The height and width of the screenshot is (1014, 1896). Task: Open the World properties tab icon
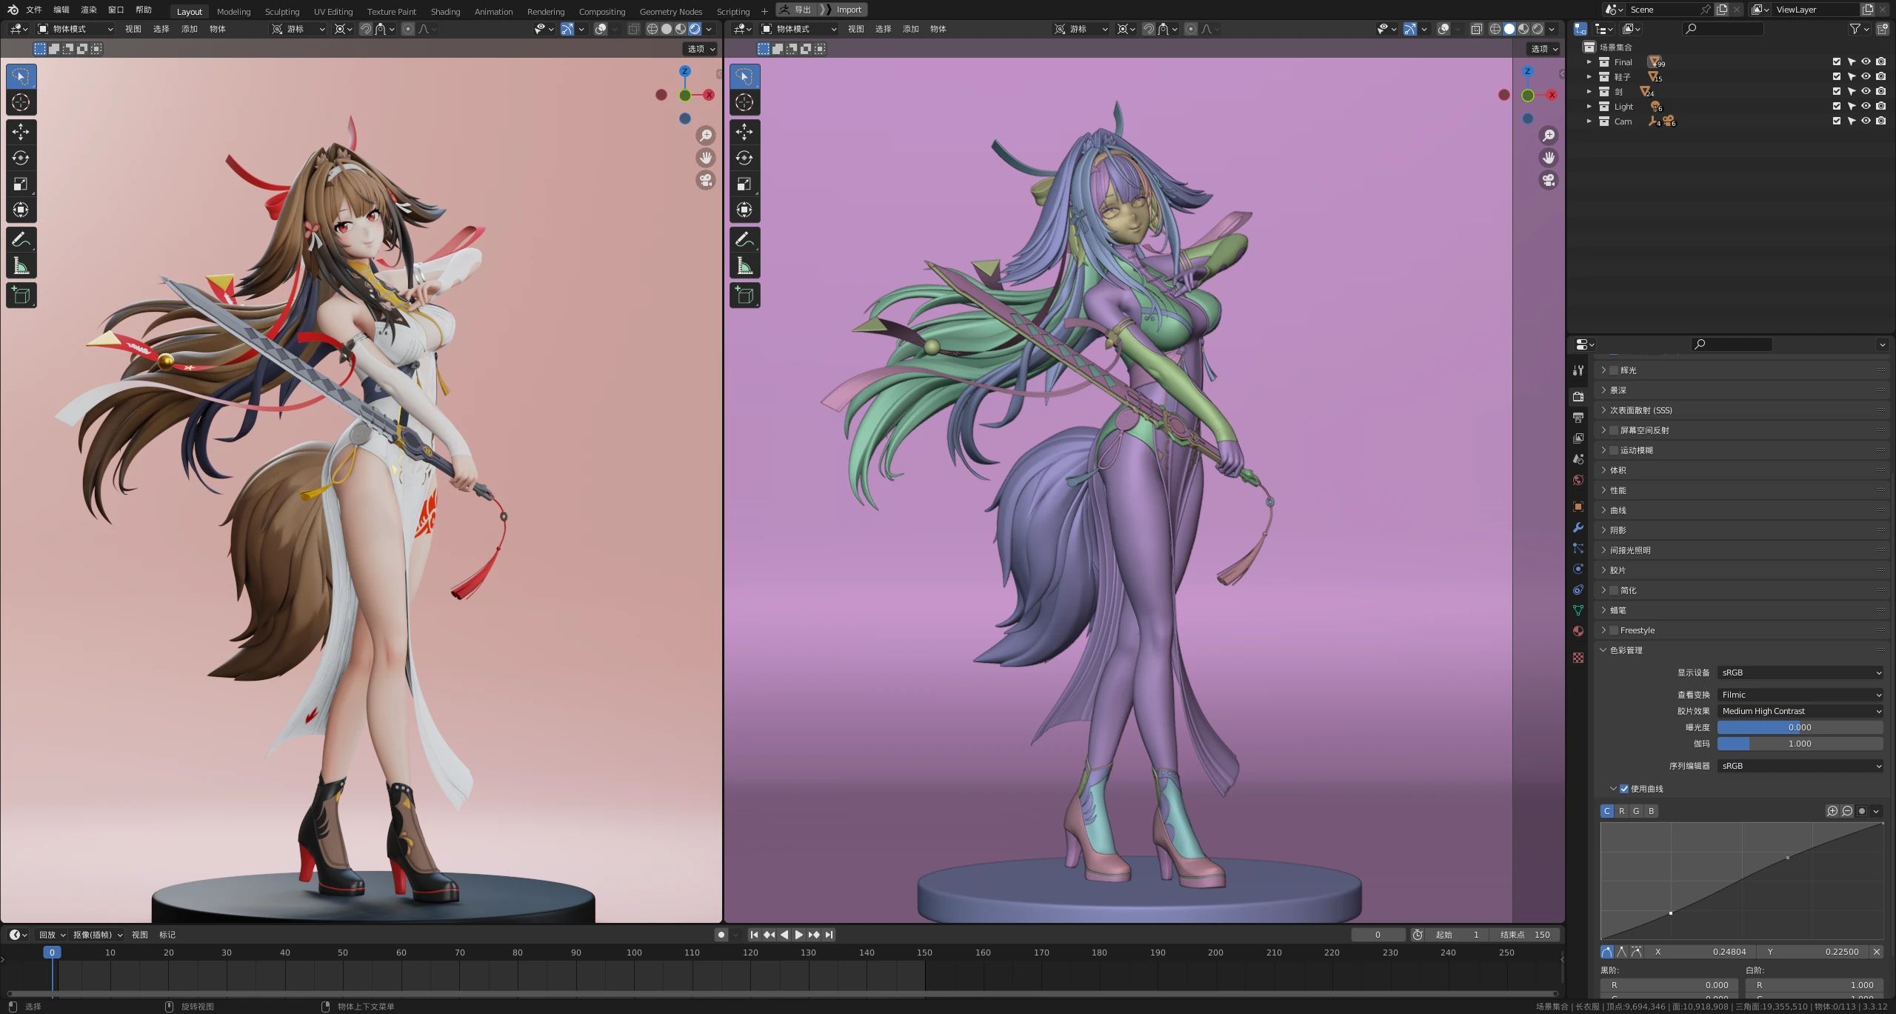(1578, 480)
